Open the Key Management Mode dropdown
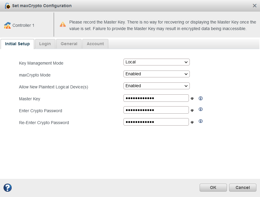The width and height of the screenshot is (260, 197). click(x=156, y=62)
